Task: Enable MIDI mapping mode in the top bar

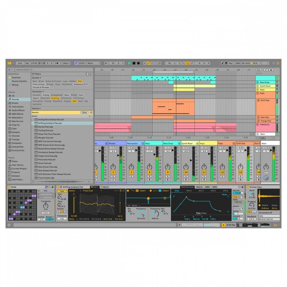Action: [238, 63]
